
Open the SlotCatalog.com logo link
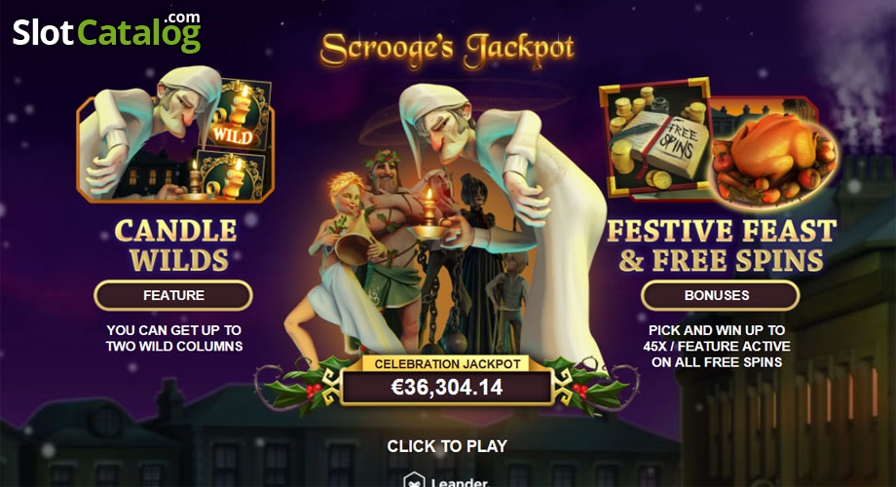pos(107,32)
